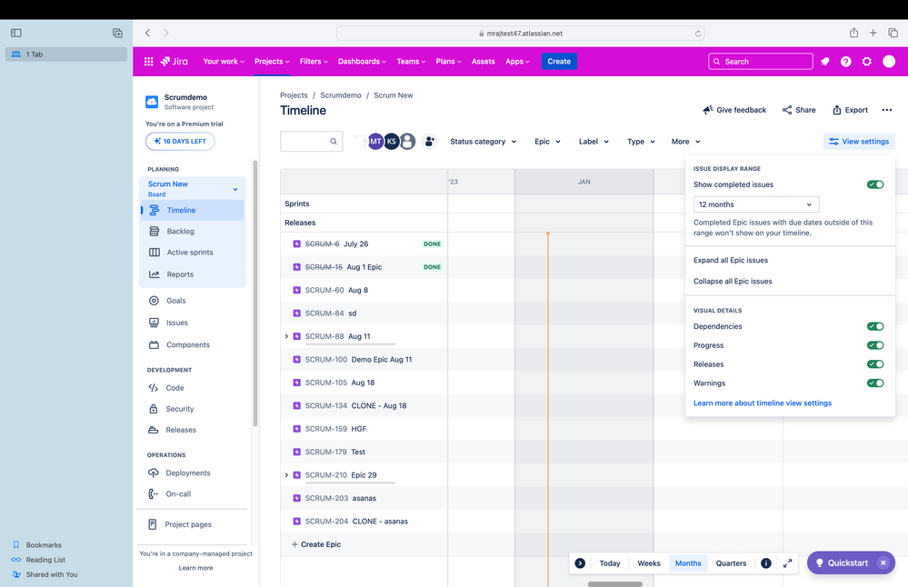The width and height of the screenshot is (908, 587).
Task: Hide the Safari sidebar
Action: (16, 33)
